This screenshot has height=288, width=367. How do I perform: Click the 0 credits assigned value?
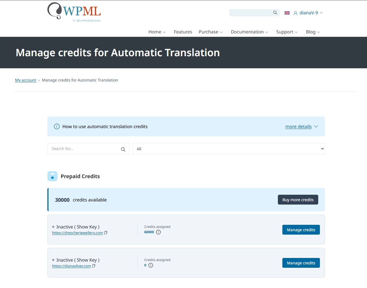145,265
